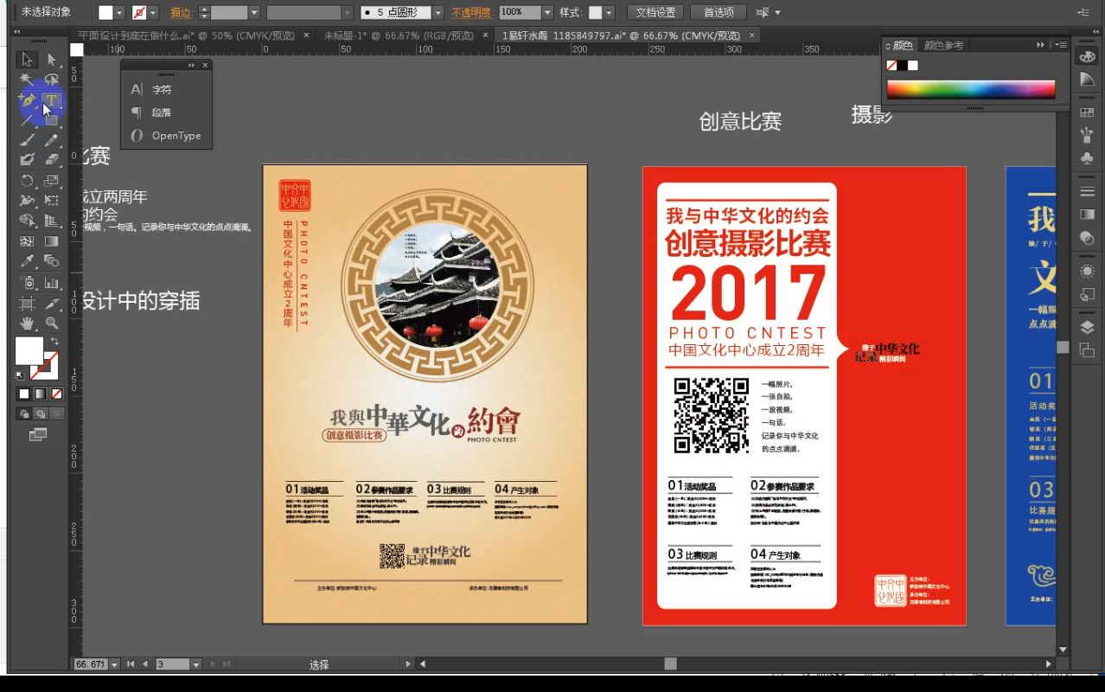This screenshot has height=692, width=1105.
Task: Select the Symbol Sprayer tool
Action: pyautogui.click(x=27, y=282)
